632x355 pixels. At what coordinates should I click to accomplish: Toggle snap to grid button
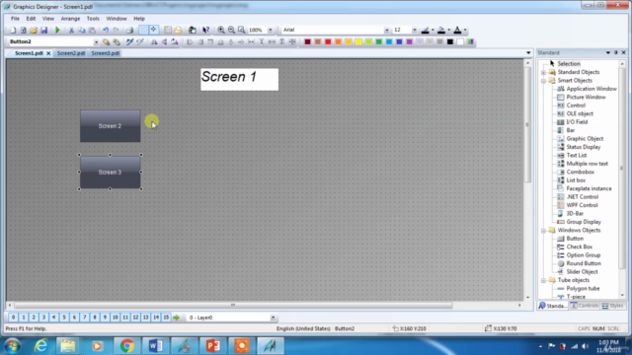pyautogui.click(x=154, y=30)
